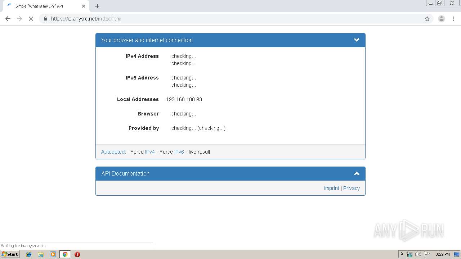
Task: Show hidden system tray icons
Action: coord(402,254)
